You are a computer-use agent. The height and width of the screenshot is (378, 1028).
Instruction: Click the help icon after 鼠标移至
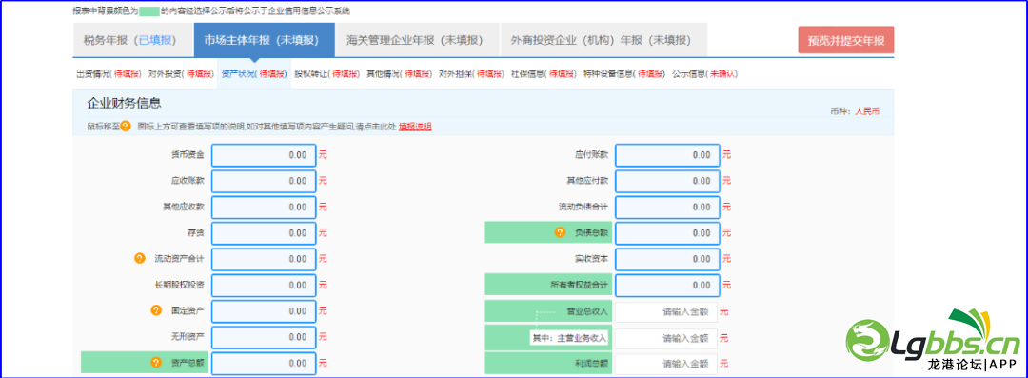point(126,126)
